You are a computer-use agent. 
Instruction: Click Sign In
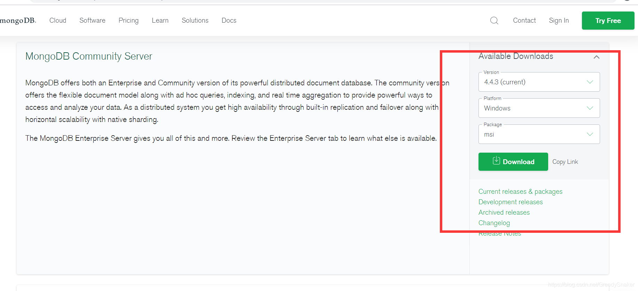[x=559, y=21]
